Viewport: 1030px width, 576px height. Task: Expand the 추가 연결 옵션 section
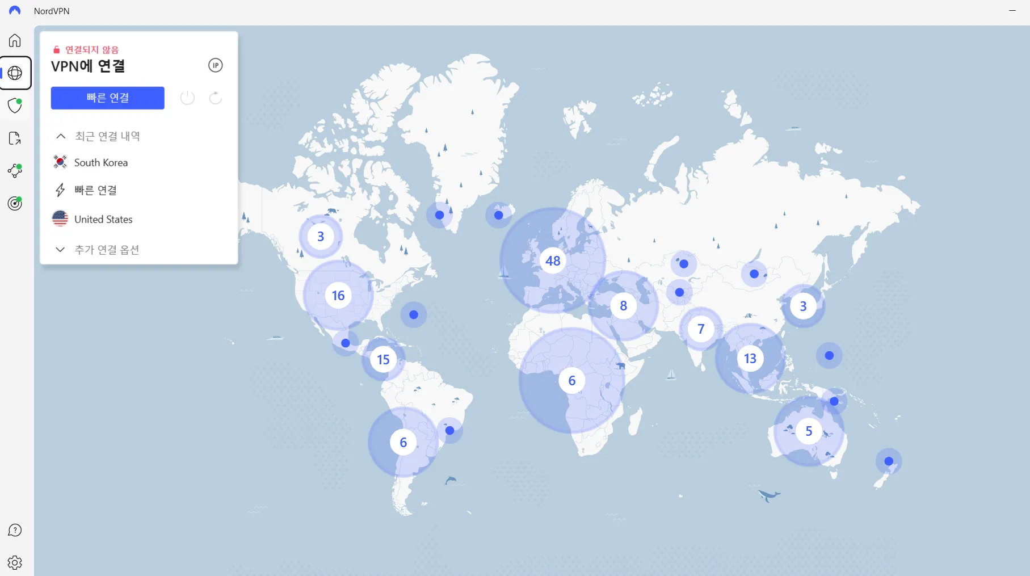(60, 250)
